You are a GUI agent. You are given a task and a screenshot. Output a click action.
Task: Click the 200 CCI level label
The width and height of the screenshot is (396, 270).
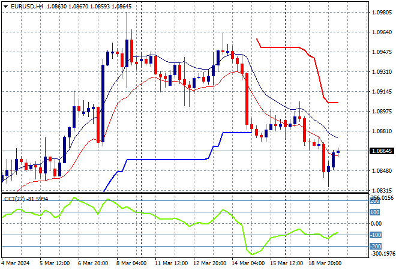pyautogui.click(x=374, y=202)
